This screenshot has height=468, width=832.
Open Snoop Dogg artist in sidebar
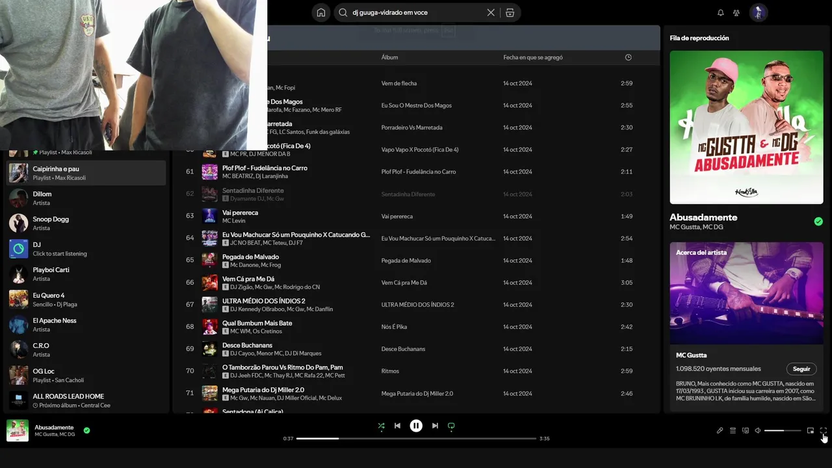coord(86,224)
